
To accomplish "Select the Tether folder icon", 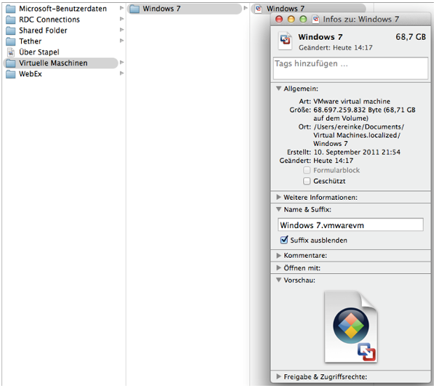I will pos(10,41).
